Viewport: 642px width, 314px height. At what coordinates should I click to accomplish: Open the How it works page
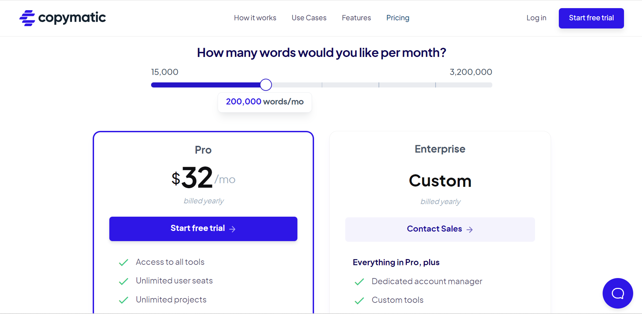[255, 18]
